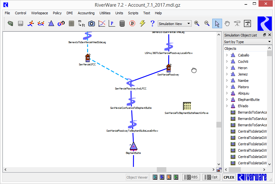
Task: Click the camera Snapshot Manager icon
Action: click(x=92, y=23)
